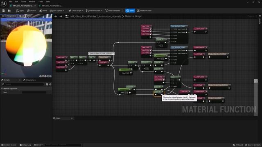
Task: Click the console command input field
Action: pos(63,145)
